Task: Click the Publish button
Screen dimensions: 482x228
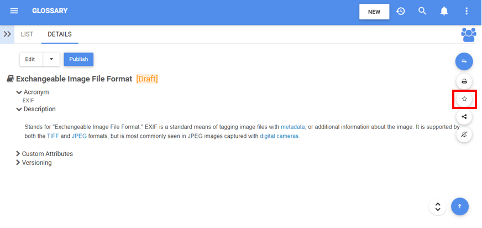Action: pos(78,59)
